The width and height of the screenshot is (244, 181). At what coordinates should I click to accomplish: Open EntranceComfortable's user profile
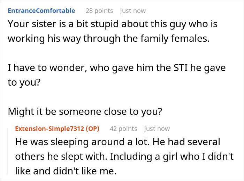(x=41, y=11)
